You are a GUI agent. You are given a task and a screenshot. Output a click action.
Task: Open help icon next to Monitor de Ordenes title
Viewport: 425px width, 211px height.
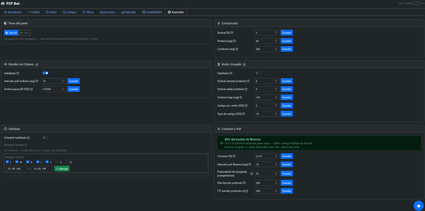coord(37,64)
